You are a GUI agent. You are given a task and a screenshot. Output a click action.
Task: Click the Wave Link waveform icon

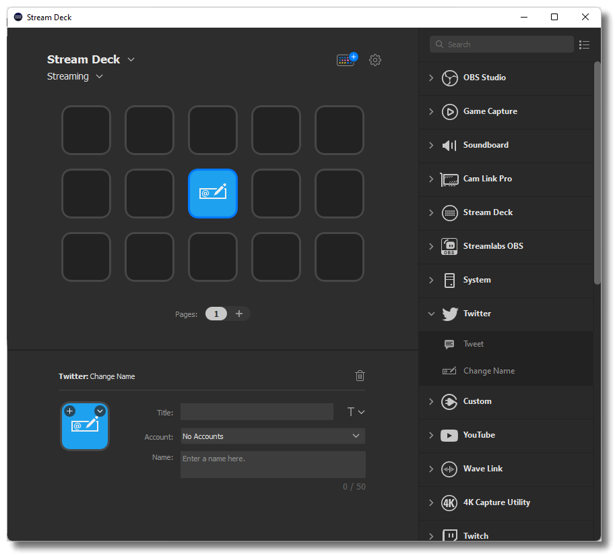click(x=449, y=469)
